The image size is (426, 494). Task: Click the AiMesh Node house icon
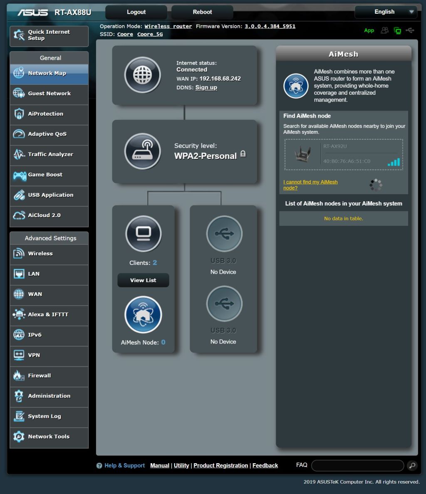(x=144, y=315)
